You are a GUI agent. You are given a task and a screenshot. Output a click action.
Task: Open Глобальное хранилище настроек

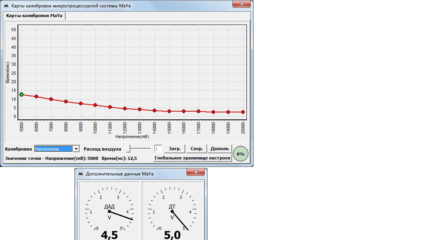coord(192,158)
